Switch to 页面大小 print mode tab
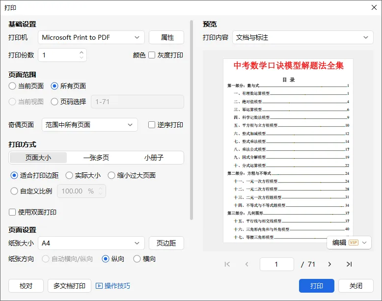 (x=38, y=158)
